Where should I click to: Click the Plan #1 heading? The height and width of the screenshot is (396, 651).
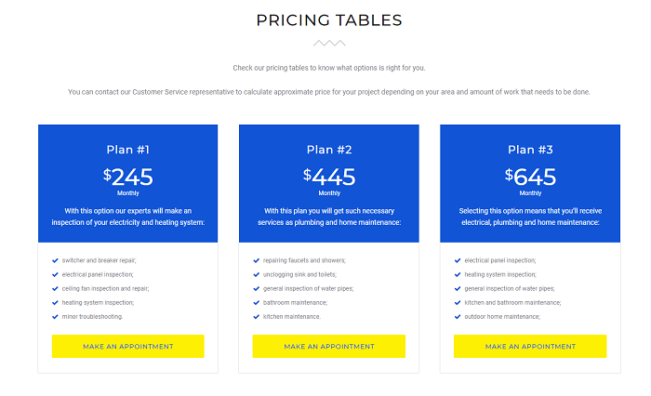tap(128, 150)
